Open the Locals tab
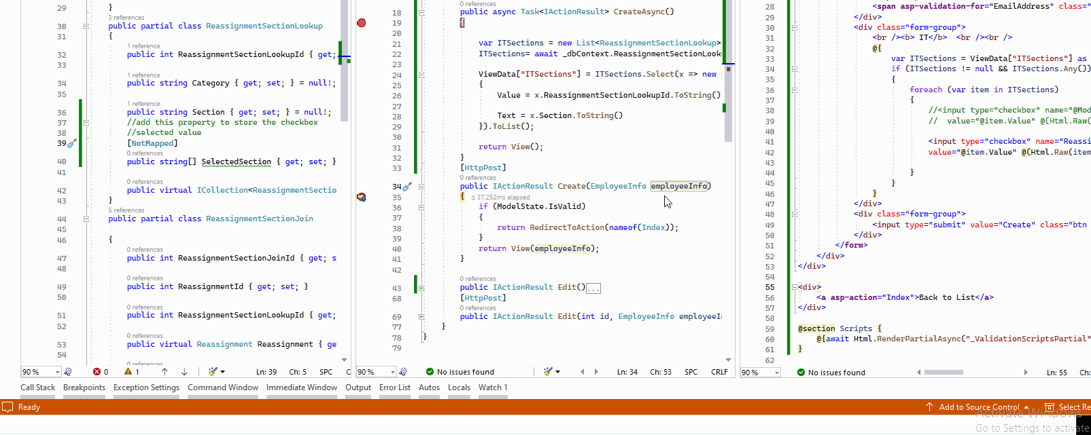 pyautogui.click(x=459, y=387)
